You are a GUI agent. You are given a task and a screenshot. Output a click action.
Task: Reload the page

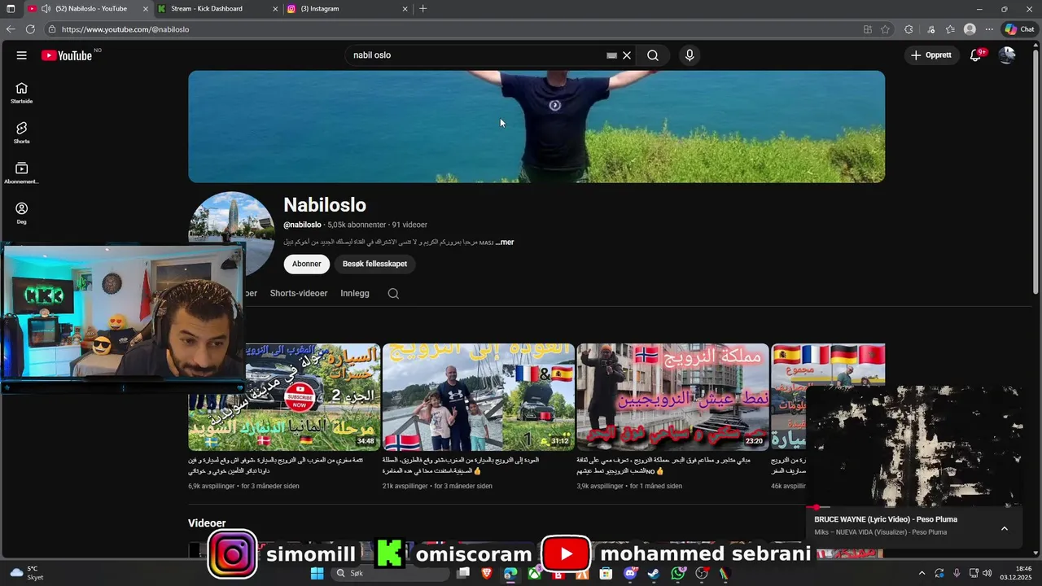pos(30,29)
